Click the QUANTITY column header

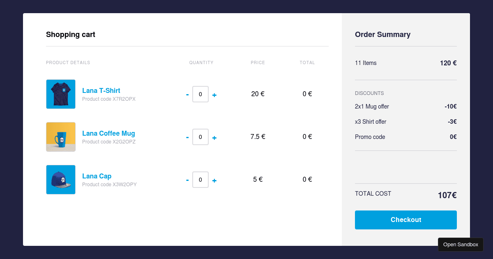(201, 63)
